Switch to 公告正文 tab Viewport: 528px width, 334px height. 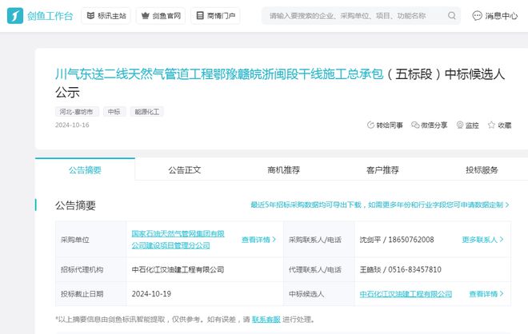click(185, 170)
